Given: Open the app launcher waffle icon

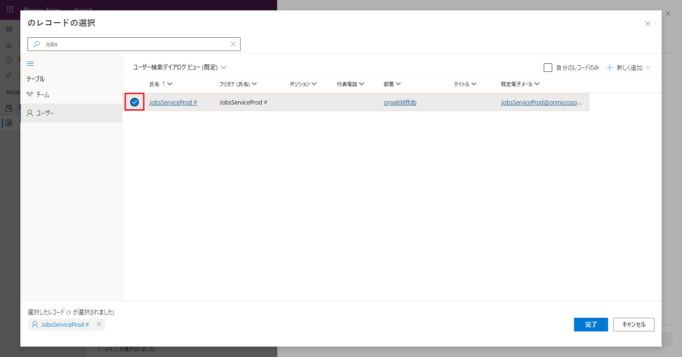Looking at the screenshot, I should [x=10, y=9].
